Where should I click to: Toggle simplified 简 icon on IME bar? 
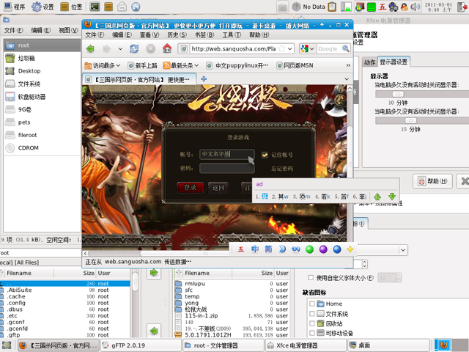(268, 249)
